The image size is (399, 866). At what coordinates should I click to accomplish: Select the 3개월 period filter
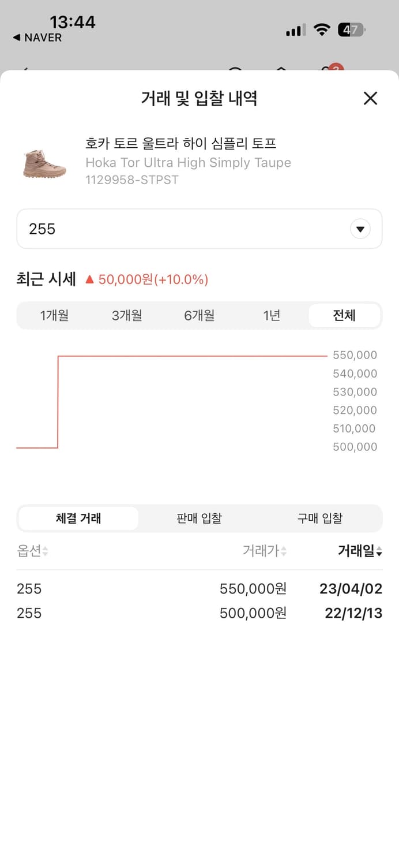(x=127, y=315)
